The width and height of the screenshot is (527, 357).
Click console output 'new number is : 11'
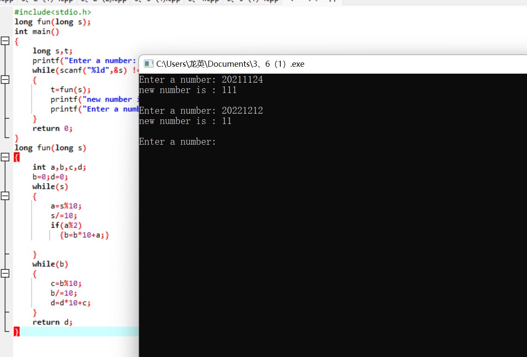pos(186,121)
